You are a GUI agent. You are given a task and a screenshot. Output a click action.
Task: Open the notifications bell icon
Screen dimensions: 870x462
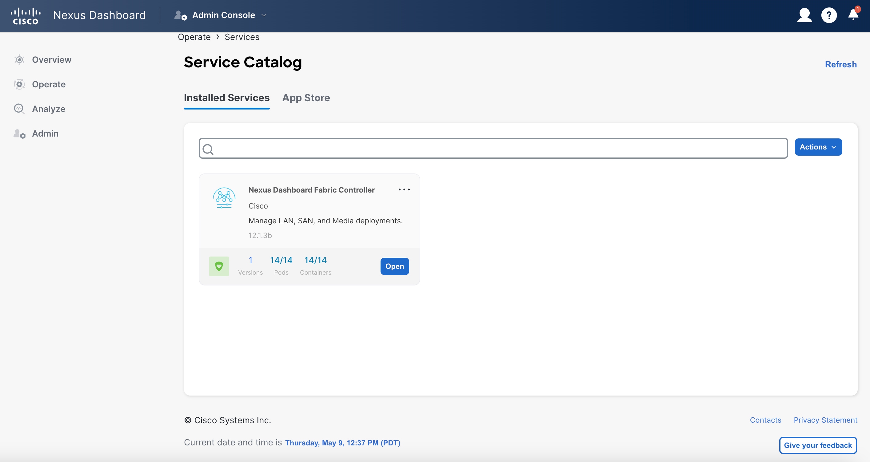pos(853,15)
